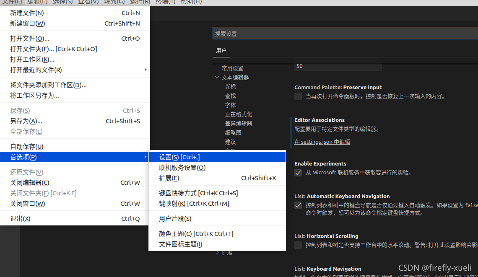The width and height of the screenshot is (478, 277).
Task: Open the 编辑 menu in the menu bar
Action: 37,3
